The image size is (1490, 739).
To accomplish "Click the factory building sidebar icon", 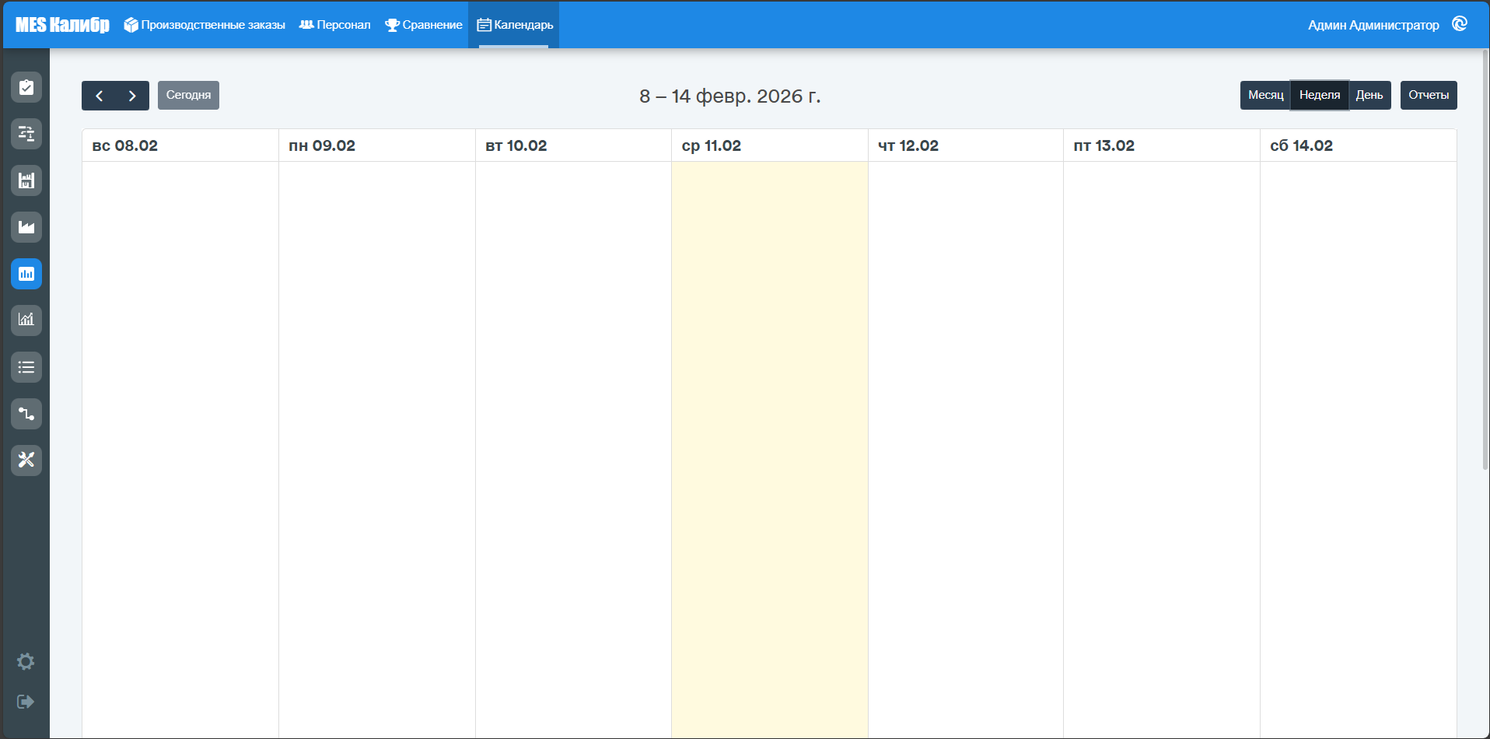I will click(26, 180).
